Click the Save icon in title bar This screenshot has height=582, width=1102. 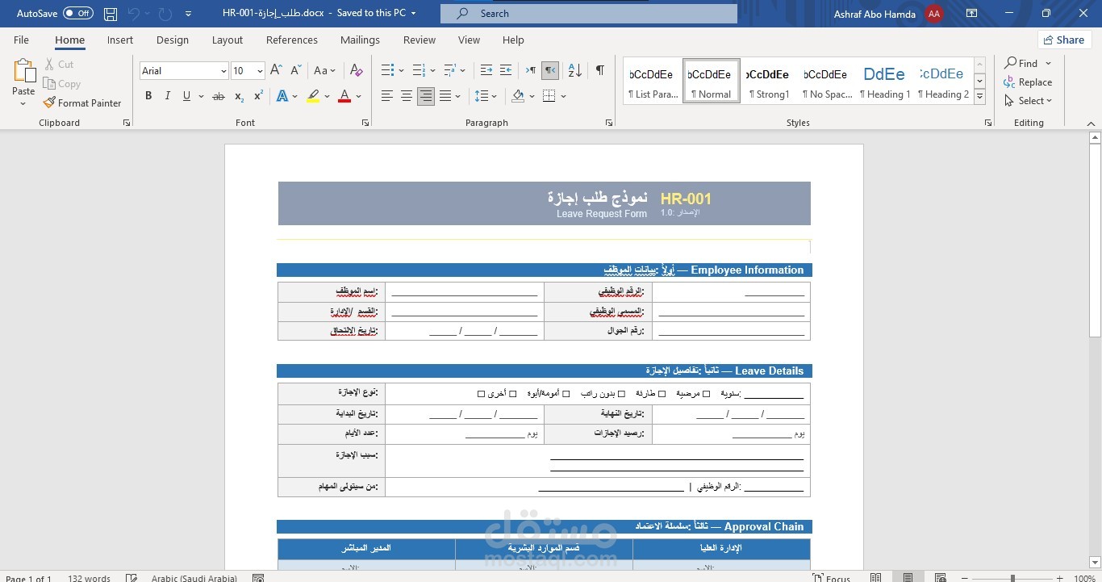click(x=111, y=14)
